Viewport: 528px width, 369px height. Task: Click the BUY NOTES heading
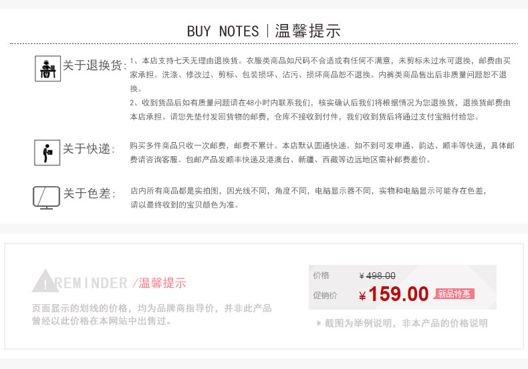tap(223, 31)
